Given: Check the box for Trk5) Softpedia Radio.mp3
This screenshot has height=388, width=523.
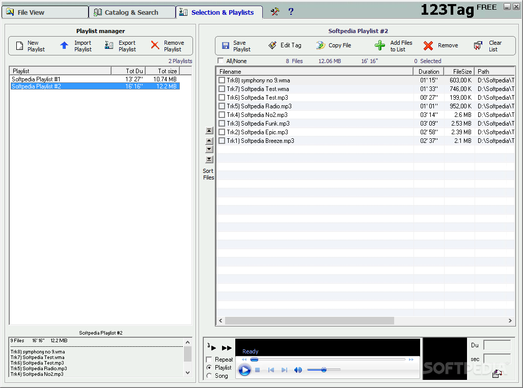Looking at the screenshot, I should tap(222, 106).
